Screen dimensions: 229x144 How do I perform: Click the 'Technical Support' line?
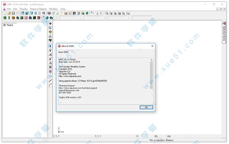pyautogui.click(x=67, y=85)
